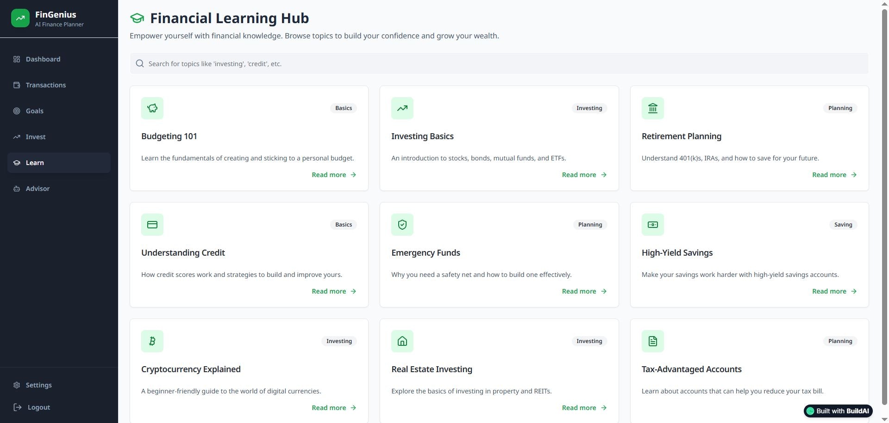The image size is (889, 423).
Task: Open Settings from the sidebar
Action: click(59, 385)
